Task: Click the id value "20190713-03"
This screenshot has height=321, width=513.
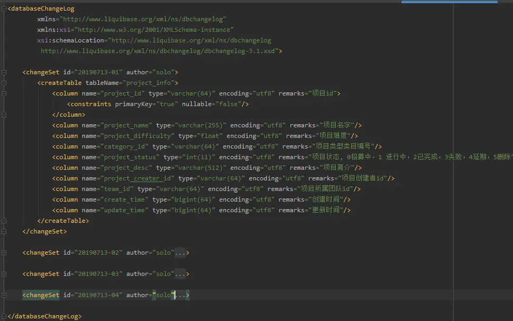Action: pyautogui.click(x=99, y=274)
